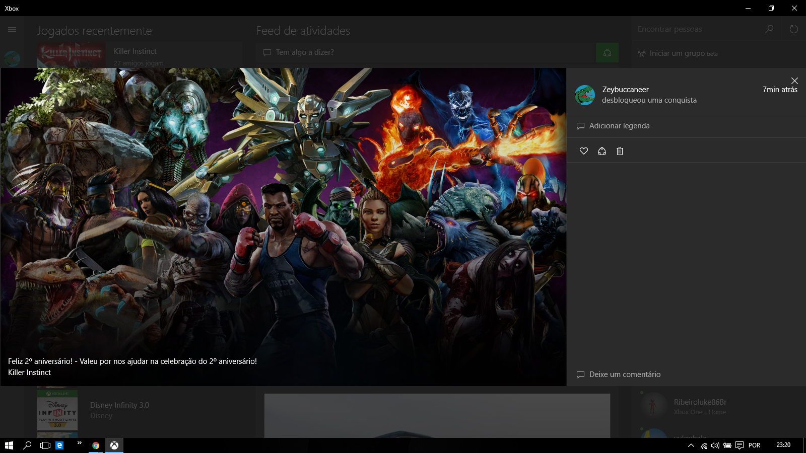Click the Xbox app taskbar icon
This screenshot has width=806, height=453.
[x=114, y=445]
